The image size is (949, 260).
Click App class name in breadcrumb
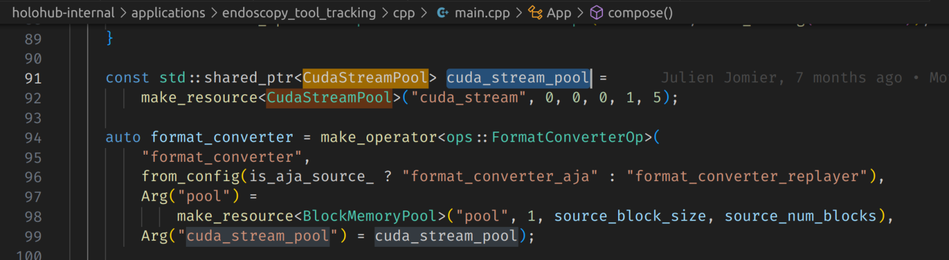coord(559,13)
